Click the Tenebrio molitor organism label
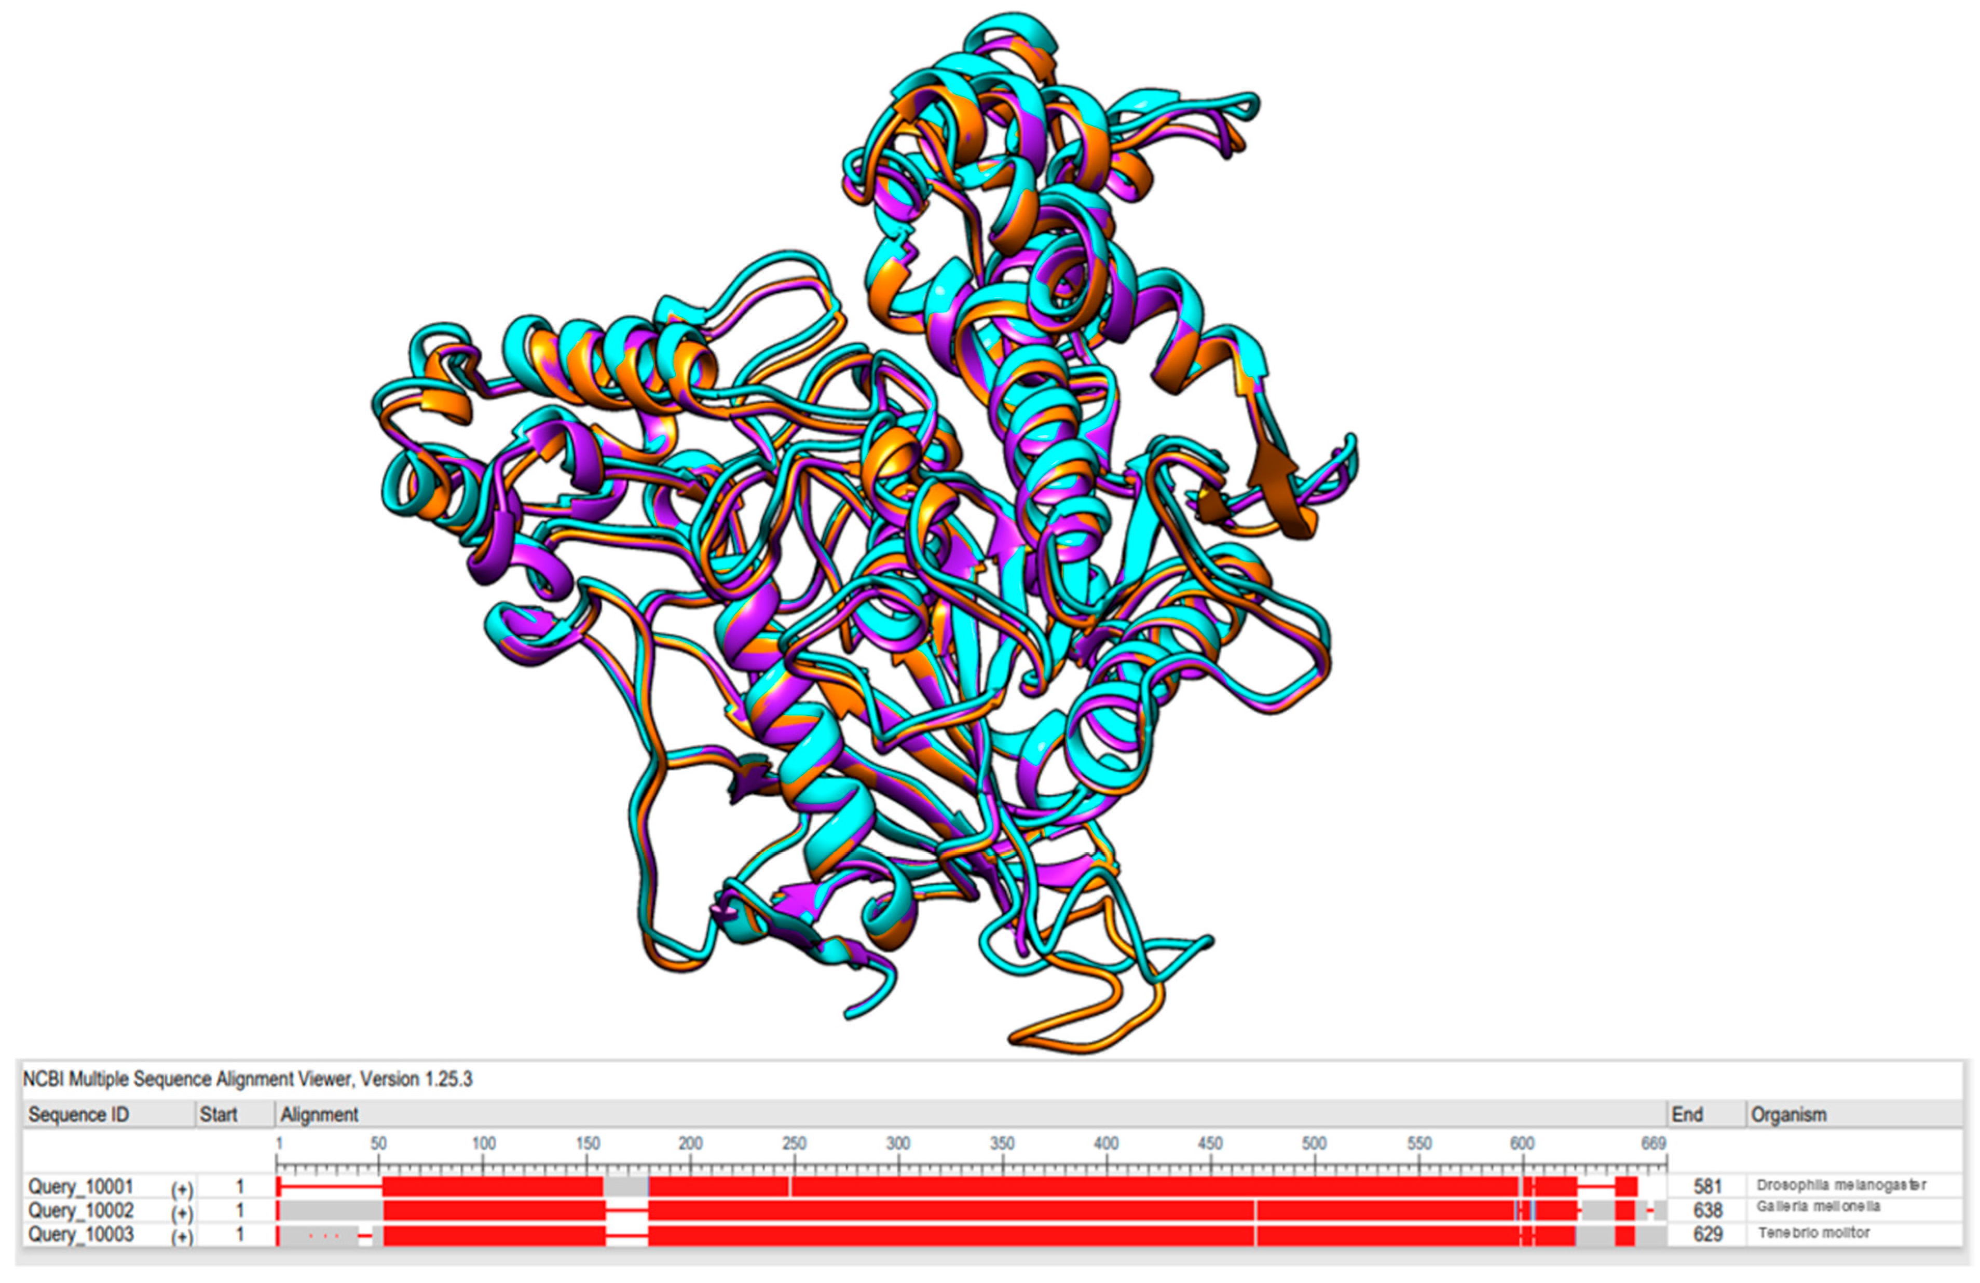The width and height of the screenshot is (1980, 1283). pyautogui.click(x=1813, y=1232)
